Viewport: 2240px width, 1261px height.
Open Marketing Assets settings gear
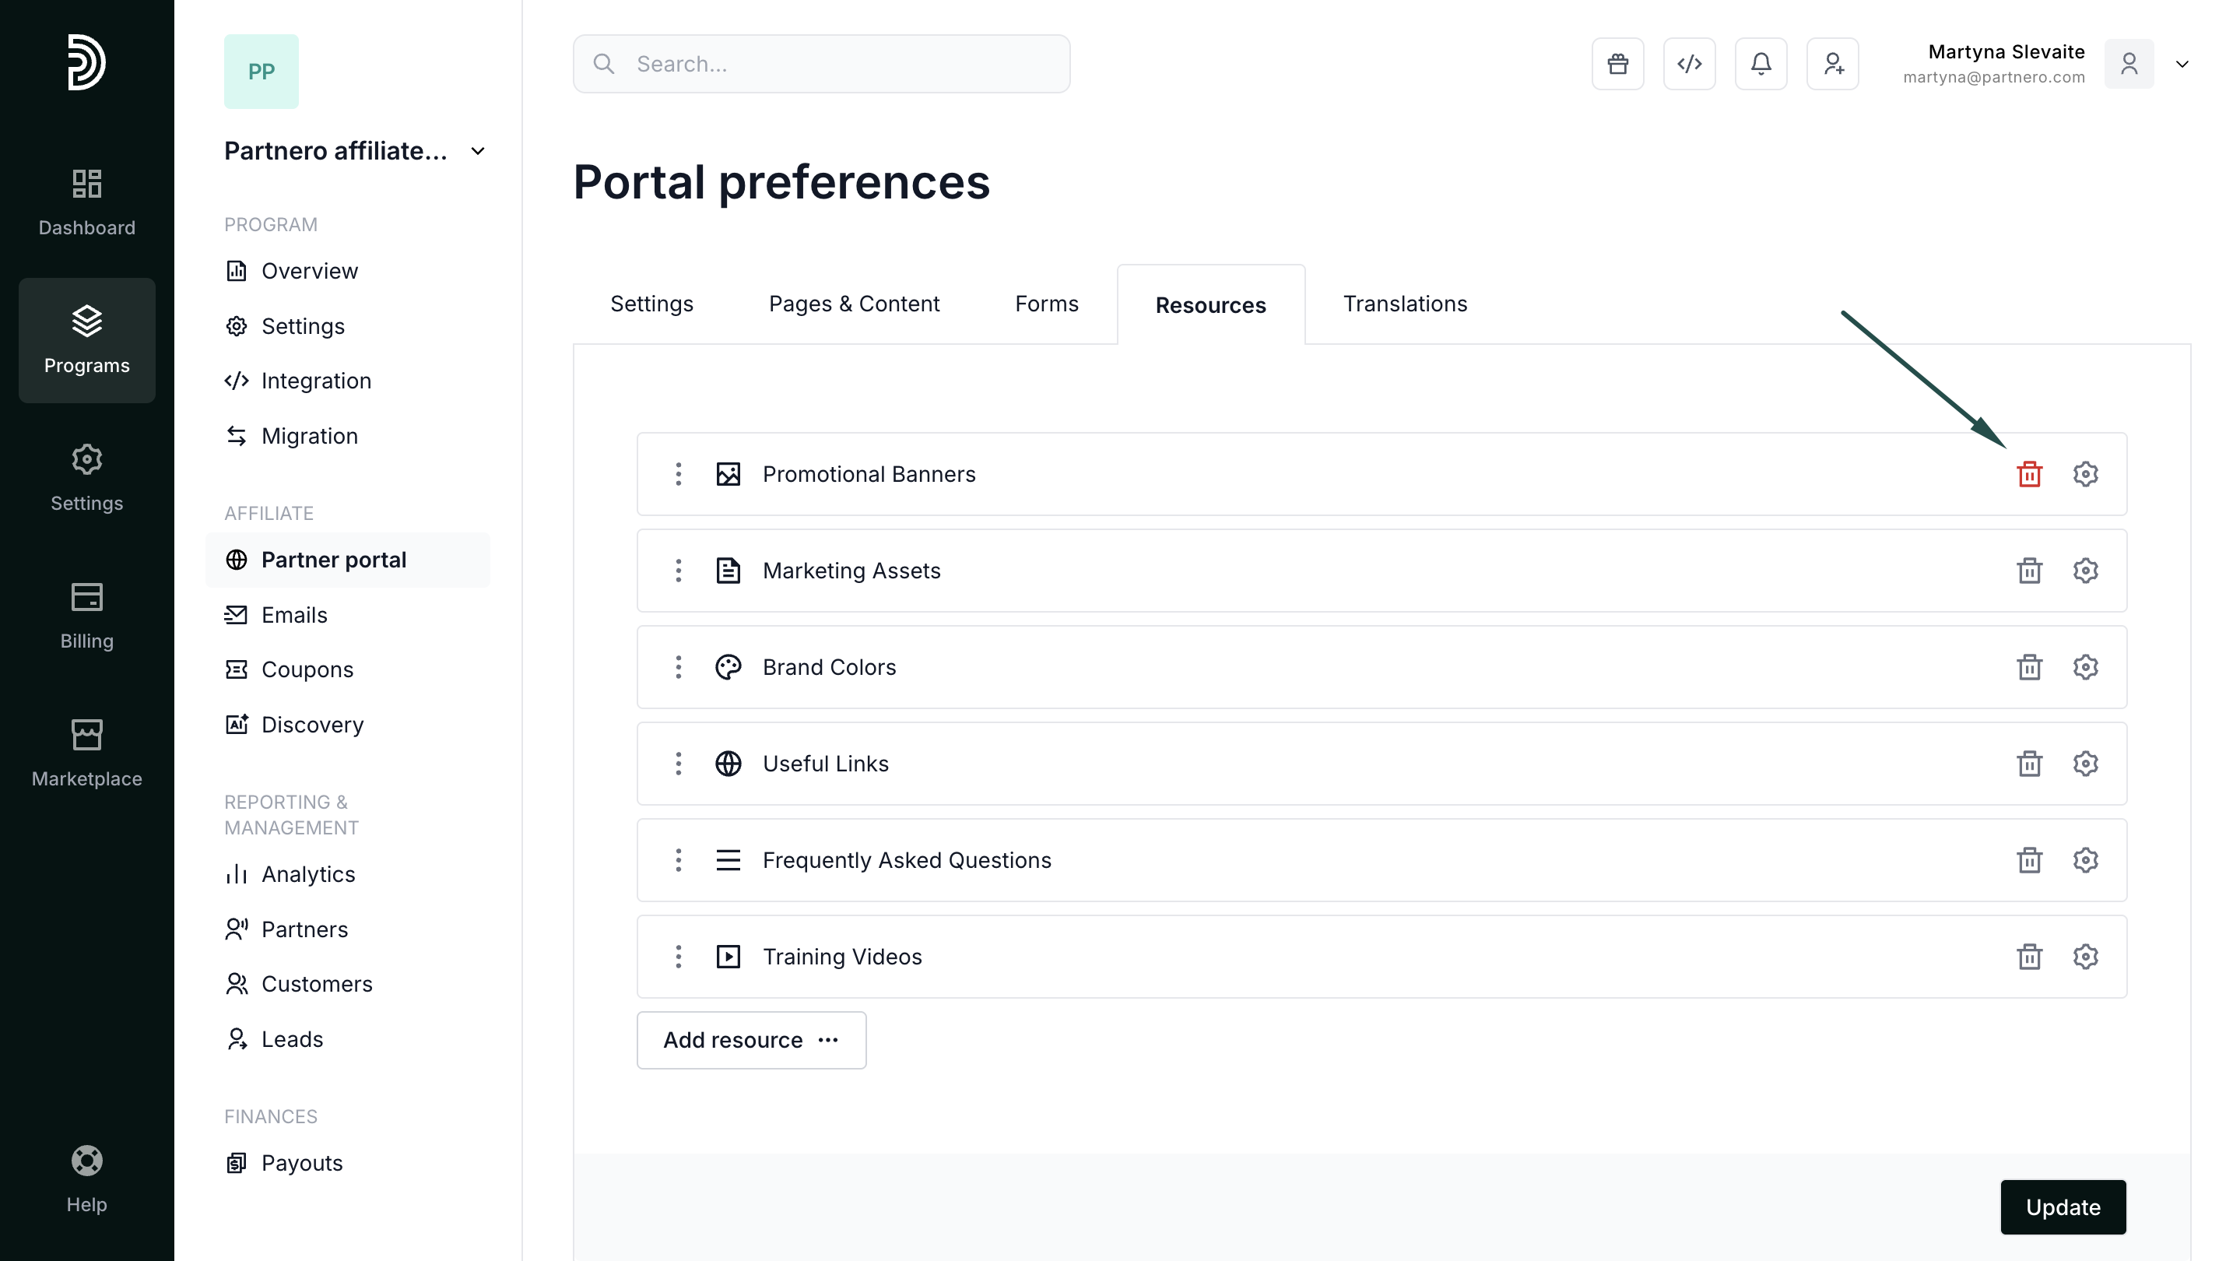[2085, 571]
